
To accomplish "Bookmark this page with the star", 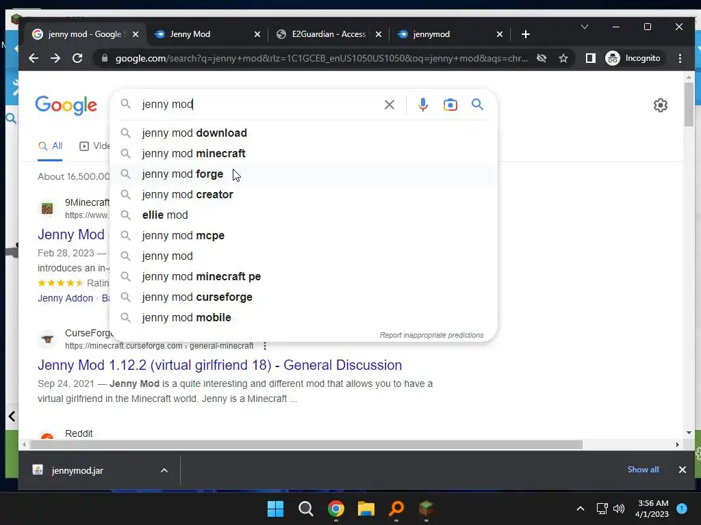I will click(x=563, y=58).
